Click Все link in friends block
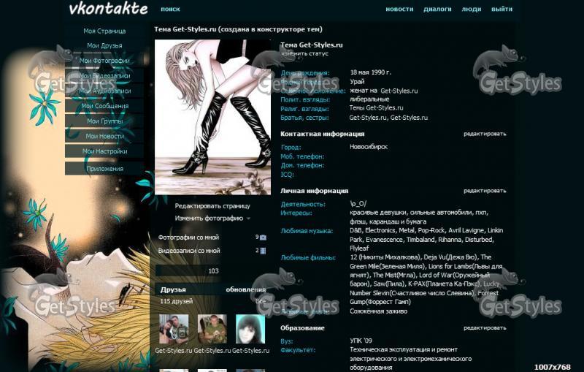Image resolution: width=584 pixels, height=372 pixels. [x=261, y=301]
